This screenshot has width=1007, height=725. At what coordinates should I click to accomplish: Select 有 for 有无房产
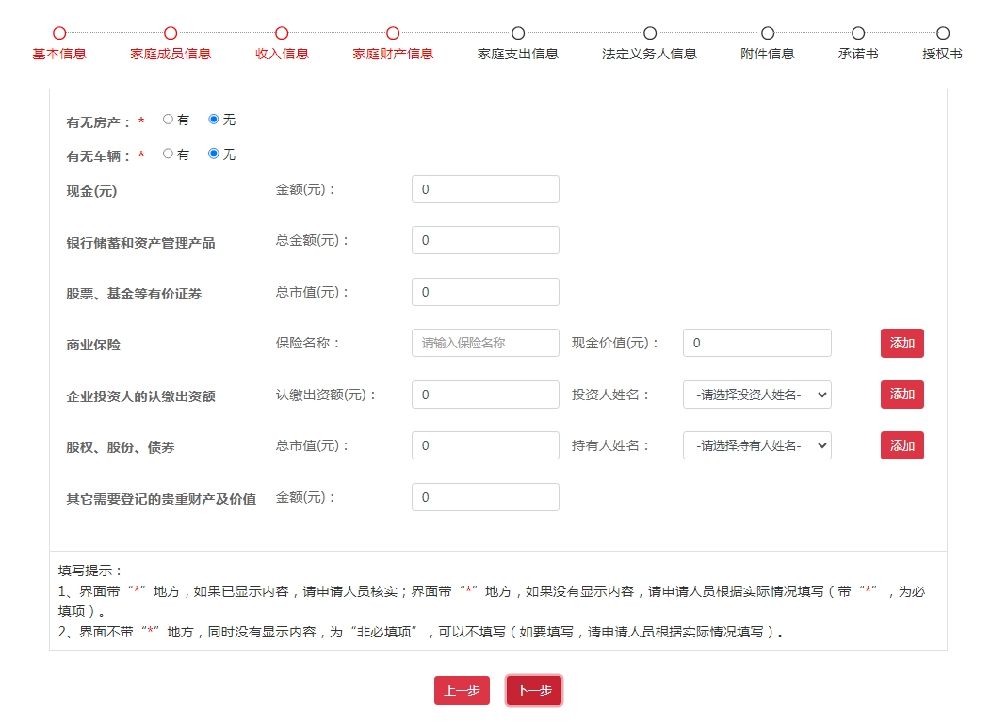pyautogui.click(x=168, y=119)
